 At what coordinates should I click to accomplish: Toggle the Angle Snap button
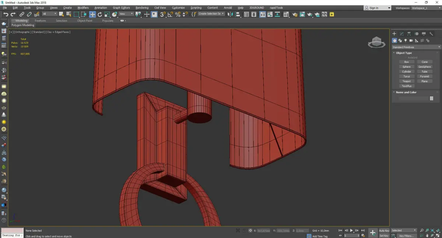(x=170, y=14)
